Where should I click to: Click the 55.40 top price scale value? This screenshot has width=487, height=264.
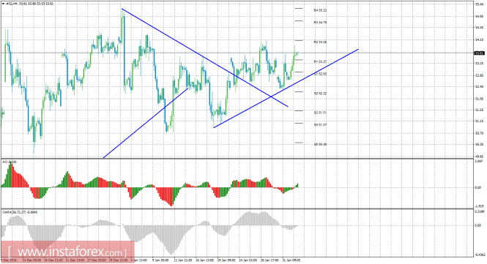[x=479, y=4]
